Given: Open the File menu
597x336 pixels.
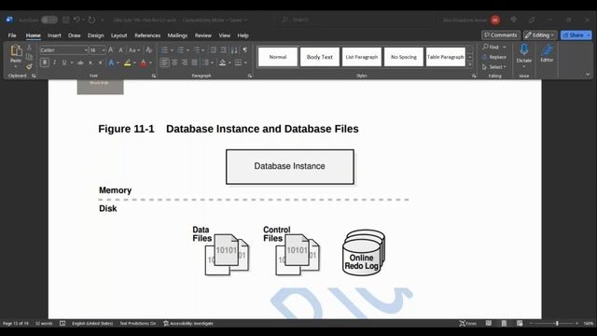Looking at the screenshot, I should [12, 35].
